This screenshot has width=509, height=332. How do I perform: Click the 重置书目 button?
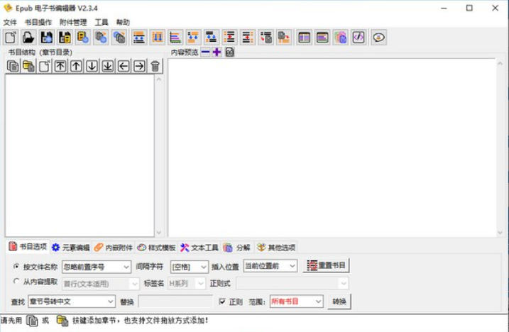[x=327, y=266]
